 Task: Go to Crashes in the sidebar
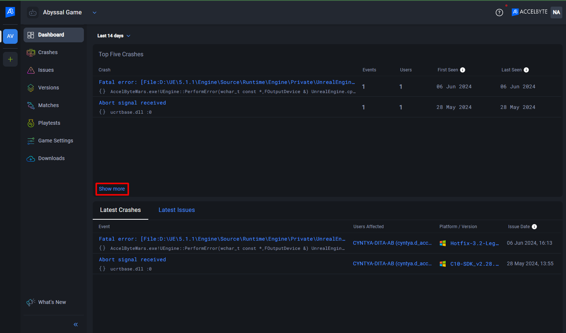coord(54,53)
